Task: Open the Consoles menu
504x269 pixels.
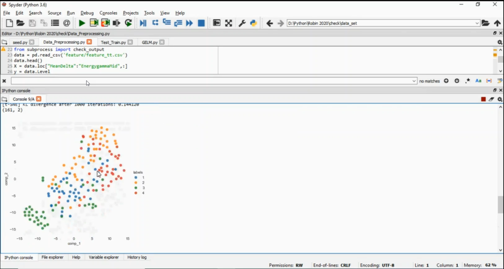Action: [108, 13]
